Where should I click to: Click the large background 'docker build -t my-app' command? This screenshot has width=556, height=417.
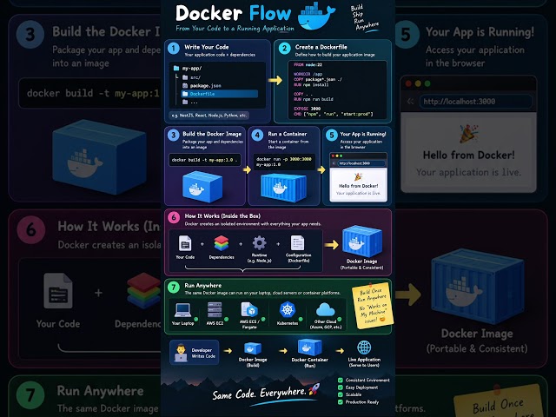coord(90,93)
